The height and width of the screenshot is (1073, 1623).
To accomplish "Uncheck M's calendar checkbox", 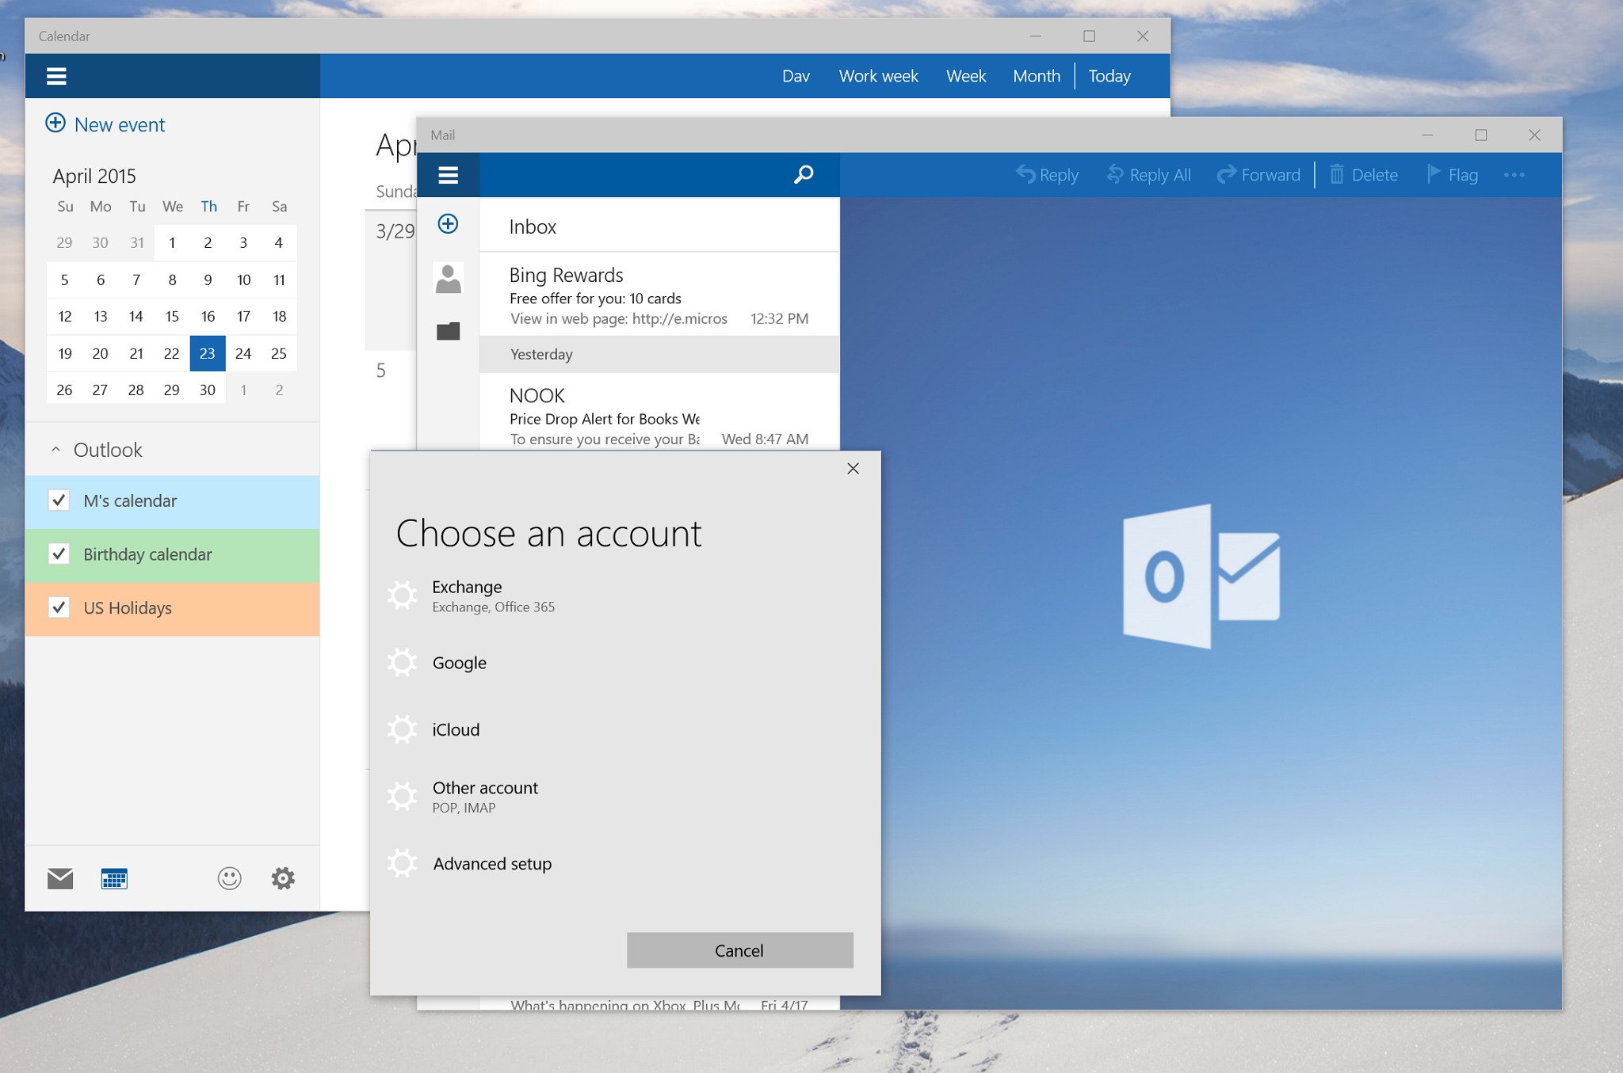I will tap(59, 500).
